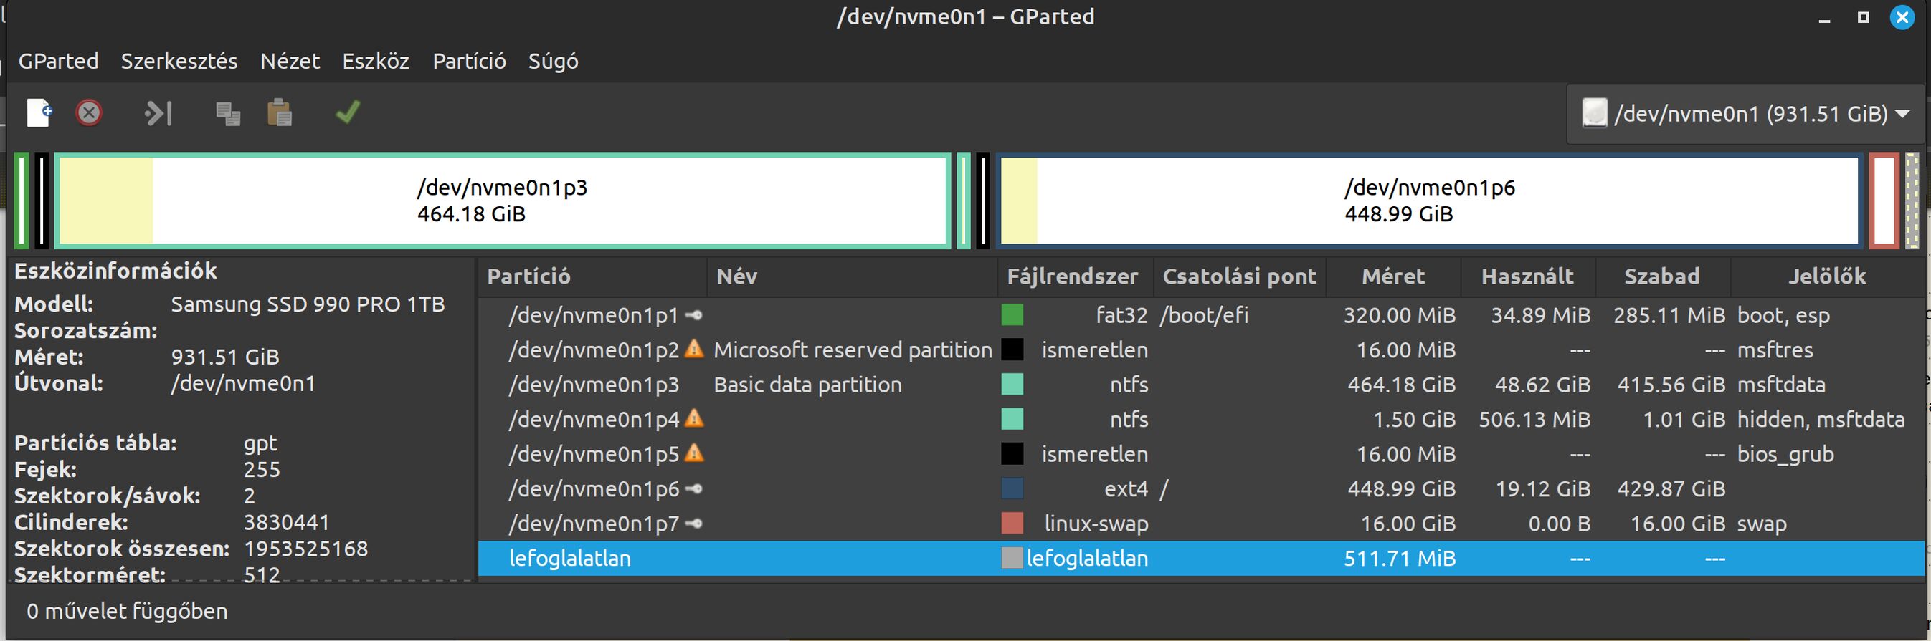Click the green fat32 filesystem color swatch
Viewport: 1931px width, 641px height.
click(x=1012, y=315)
